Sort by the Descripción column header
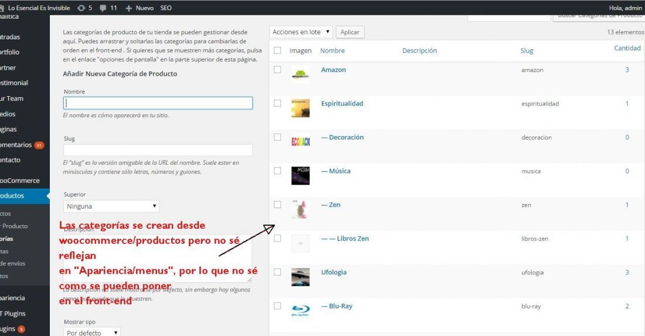Screen dimensions: 645x336 coord(420,50)
